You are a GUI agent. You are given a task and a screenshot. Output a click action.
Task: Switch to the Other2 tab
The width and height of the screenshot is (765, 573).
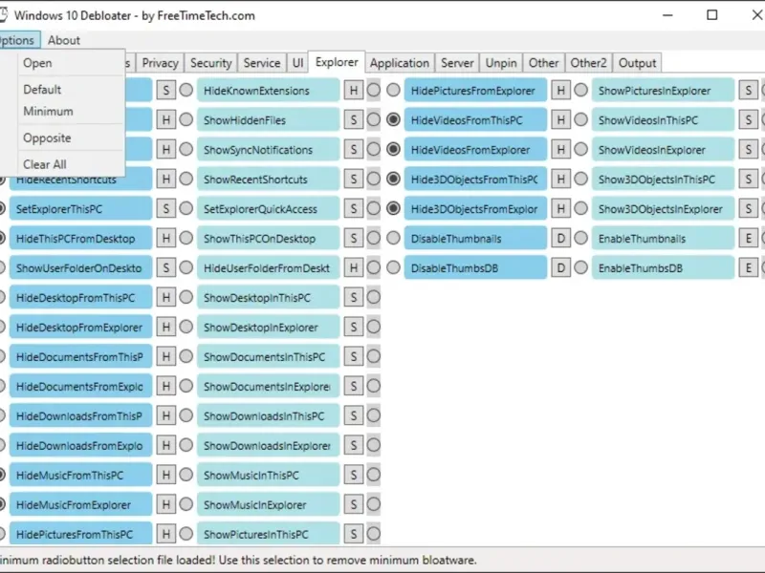[x=588, y=63]
